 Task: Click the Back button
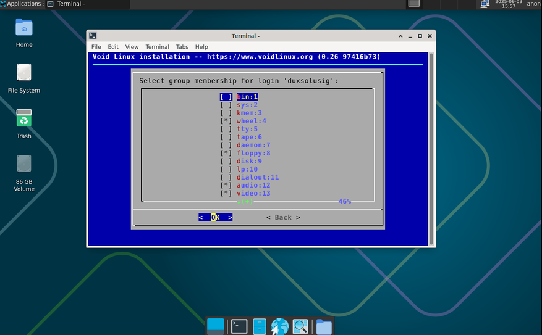[x=283, y=217]
